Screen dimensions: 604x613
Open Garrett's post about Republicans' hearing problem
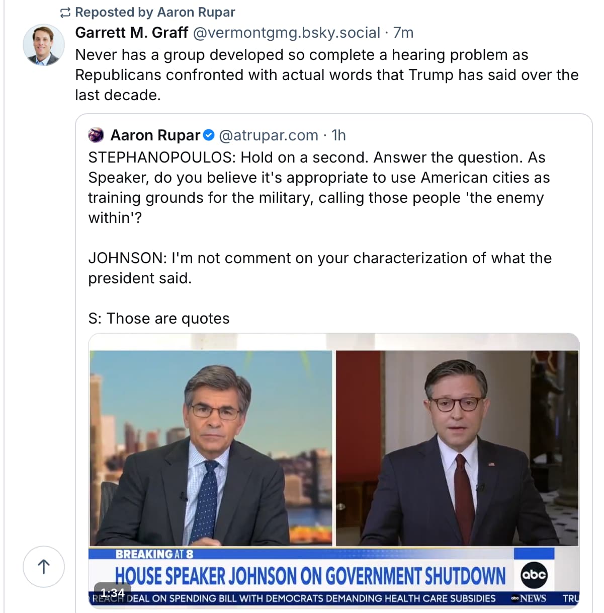326,74
